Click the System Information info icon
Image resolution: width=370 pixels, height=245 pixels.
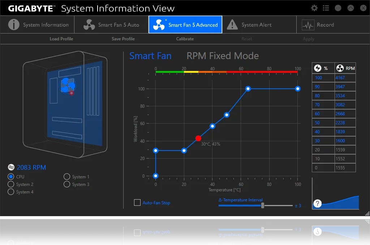14,25
